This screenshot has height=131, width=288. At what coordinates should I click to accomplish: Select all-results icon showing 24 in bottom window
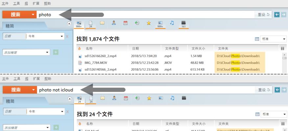click(x=79, y=100)
